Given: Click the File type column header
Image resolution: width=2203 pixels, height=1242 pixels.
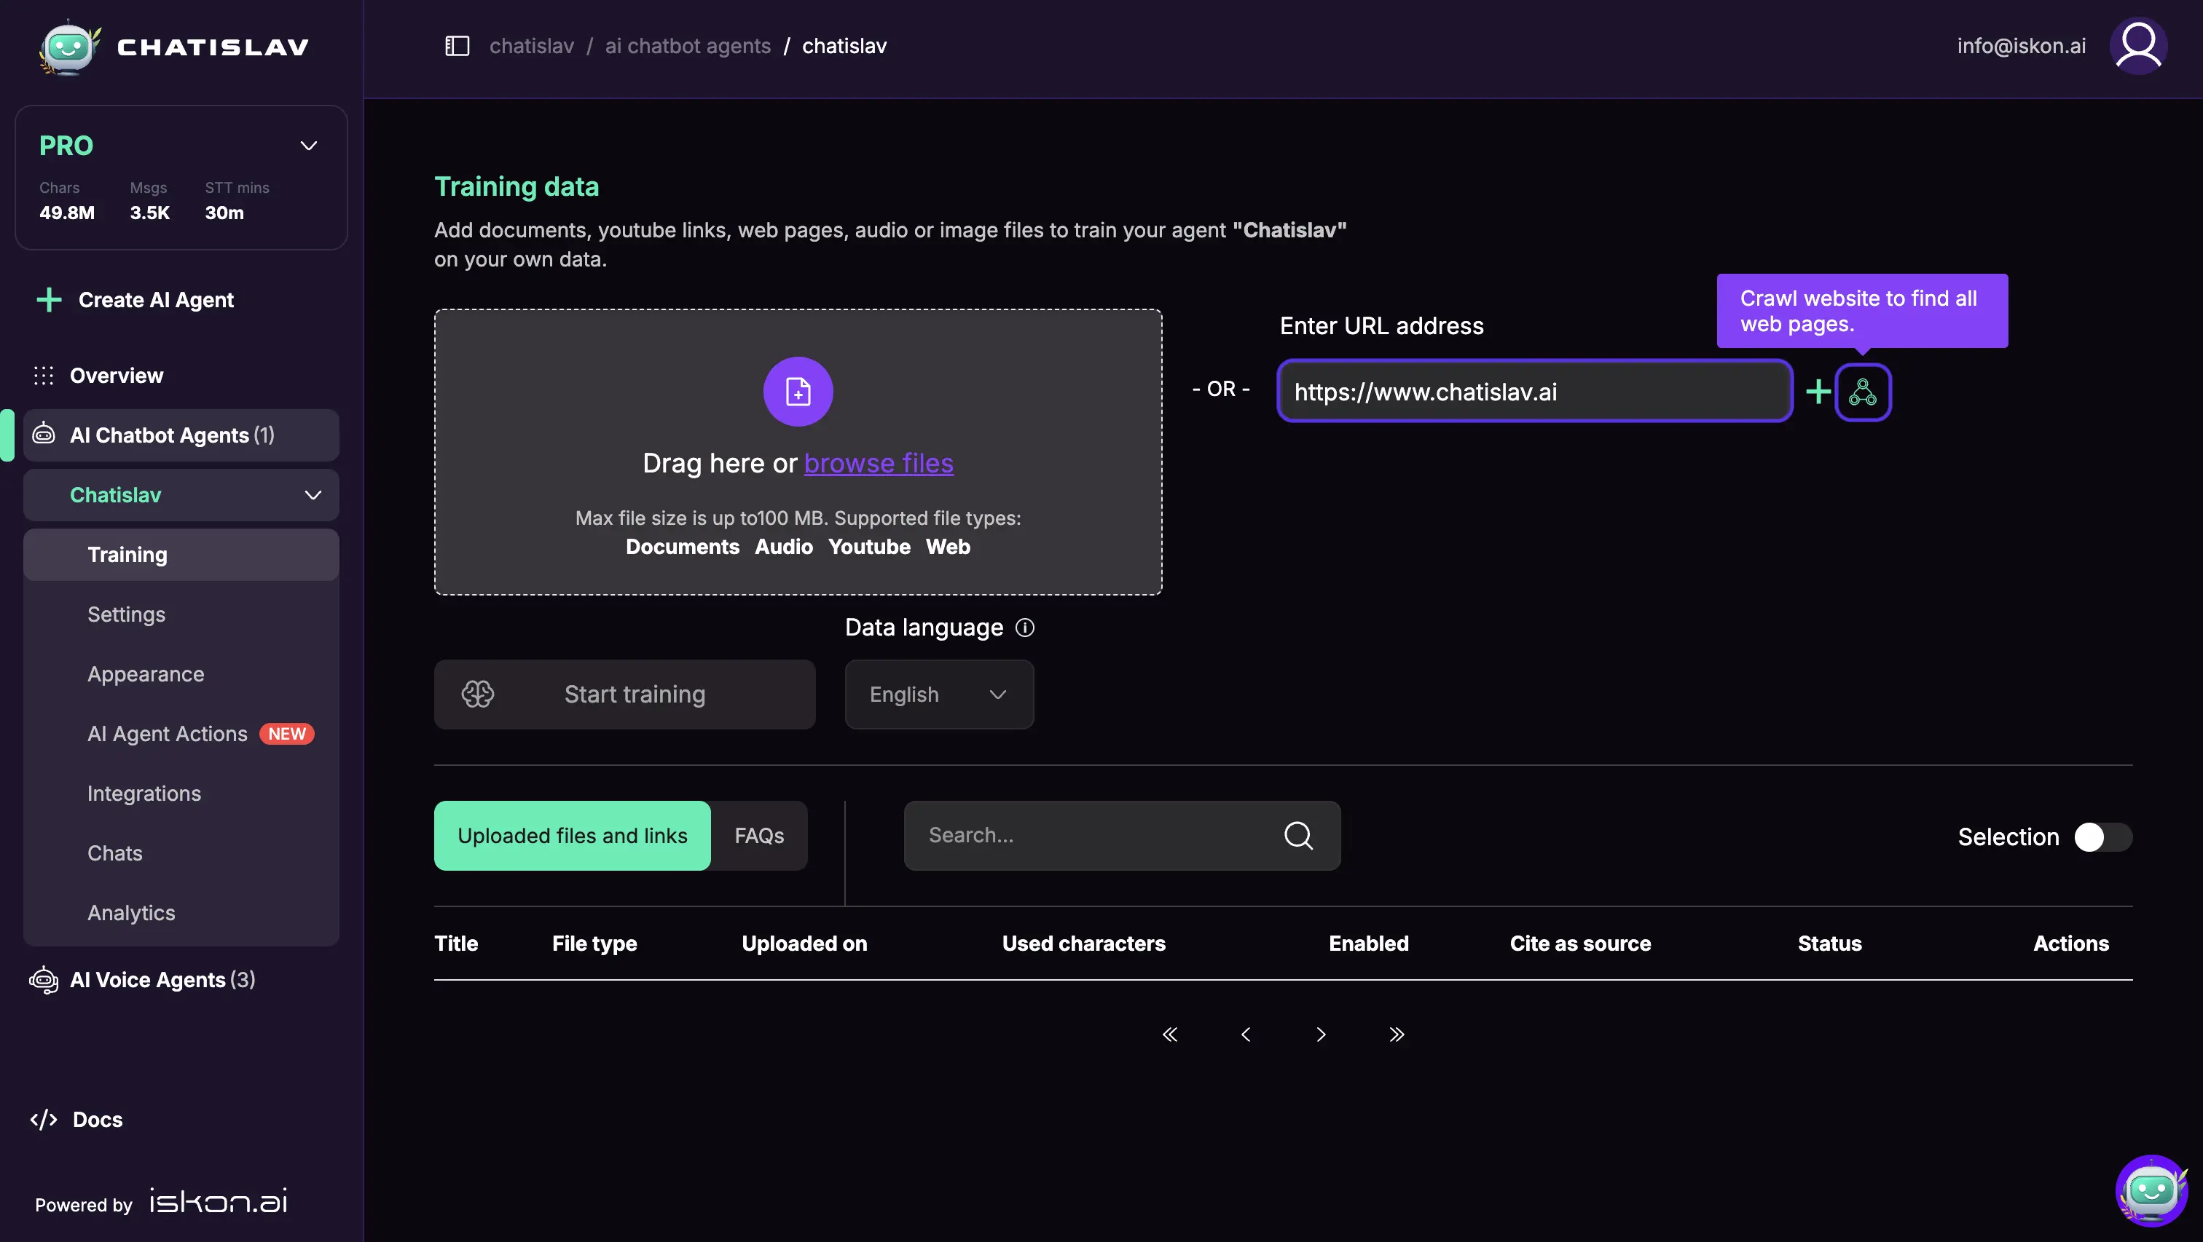Looking at the screenshot, I should pos(594,944).
